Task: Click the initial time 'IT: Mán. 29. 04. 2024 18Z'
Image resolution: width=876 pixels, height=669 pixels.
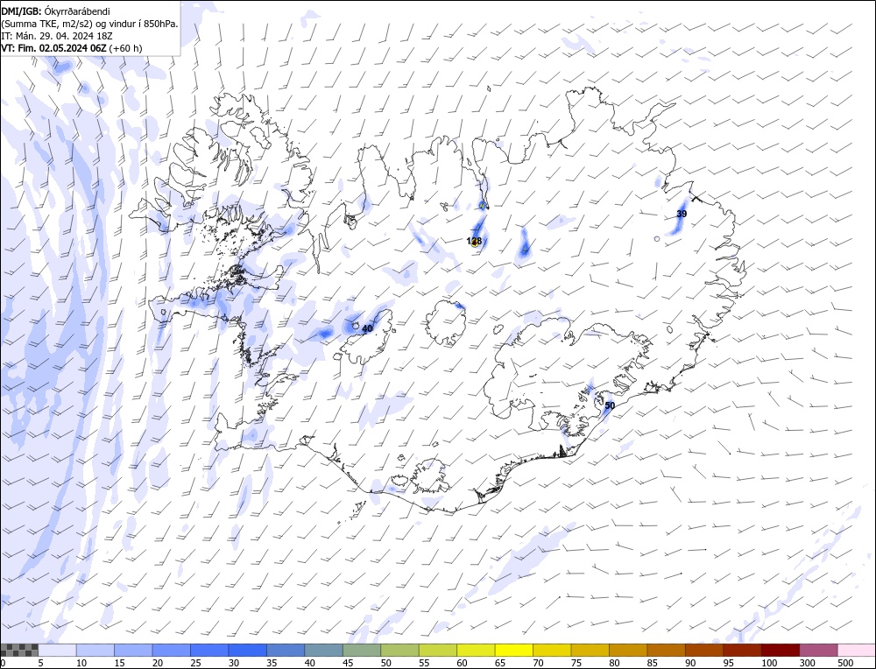Action: point(57,36)
